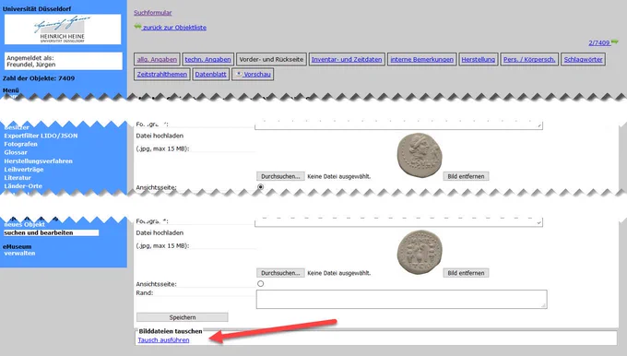
Task: Go back via zurück zur Objektliste link
Action: coord(175,27)
